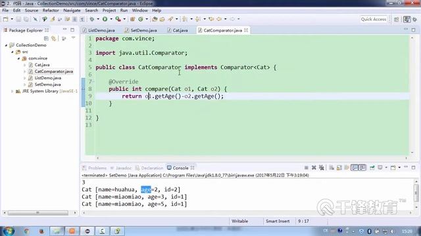Click the Save All toolbar icon

26,19
